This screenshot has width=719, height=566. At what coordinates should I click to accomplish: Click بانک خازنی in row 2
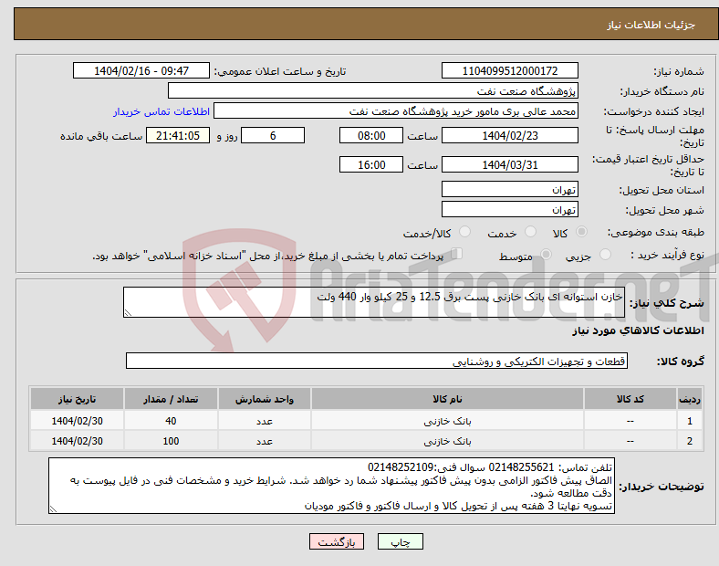pyautogui.click(x=447, y=441)
